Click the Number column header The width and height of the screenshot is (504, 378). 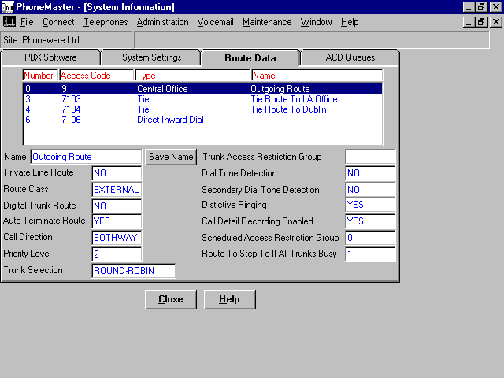point(40,76)
